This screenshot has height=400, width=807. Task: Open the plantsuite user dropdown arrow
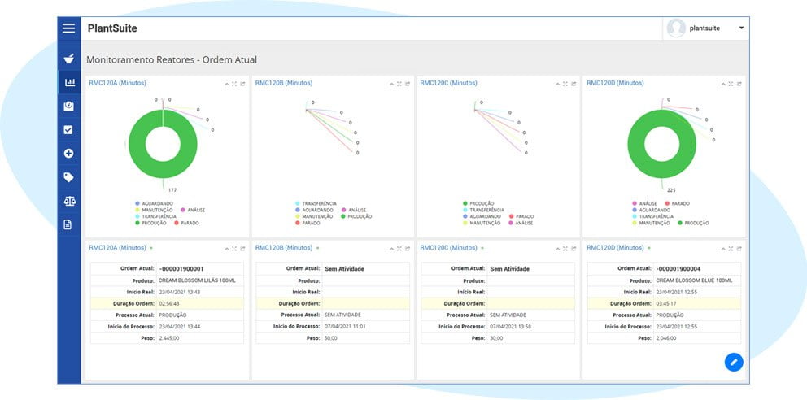tap(742, 28)
